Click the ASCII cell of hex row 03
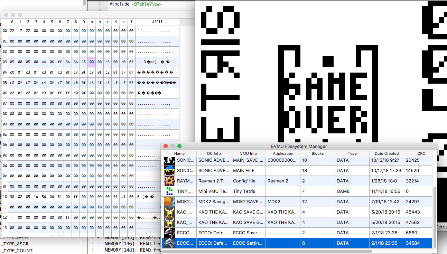447x254 pixels. point(157,62)
